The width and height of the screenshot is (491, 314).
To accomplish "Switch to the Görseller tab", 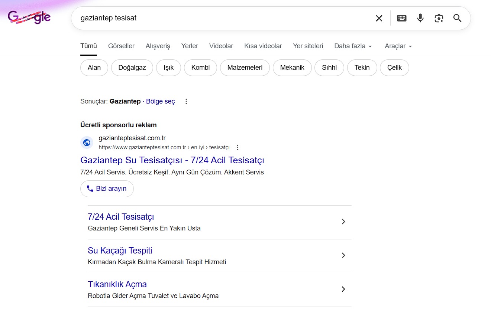I will click(x=121, y=46).
